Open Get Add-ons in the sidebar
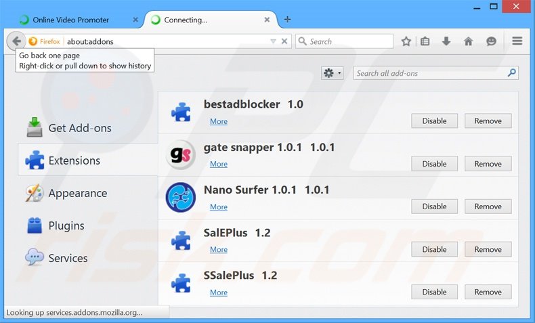 [88, 128]
